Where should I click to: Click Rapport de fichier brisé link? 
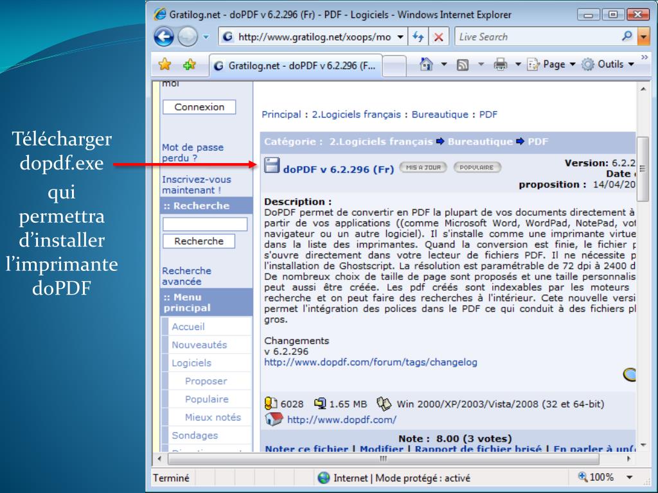tap(478, 449)
